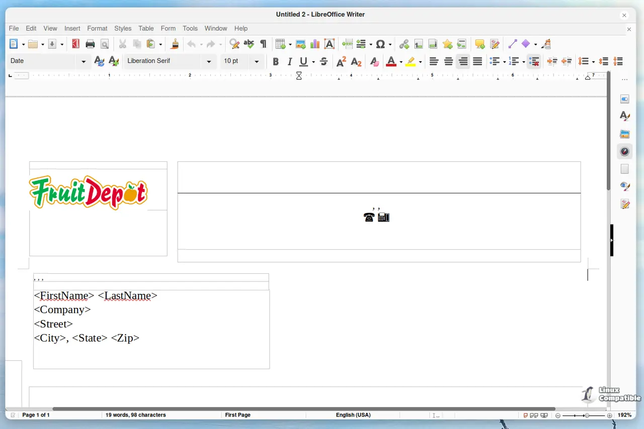Open the Liberation Serif font list
The width and height of the screenshot is (644, 429).
pyautogui.click(x=209, y=62)
